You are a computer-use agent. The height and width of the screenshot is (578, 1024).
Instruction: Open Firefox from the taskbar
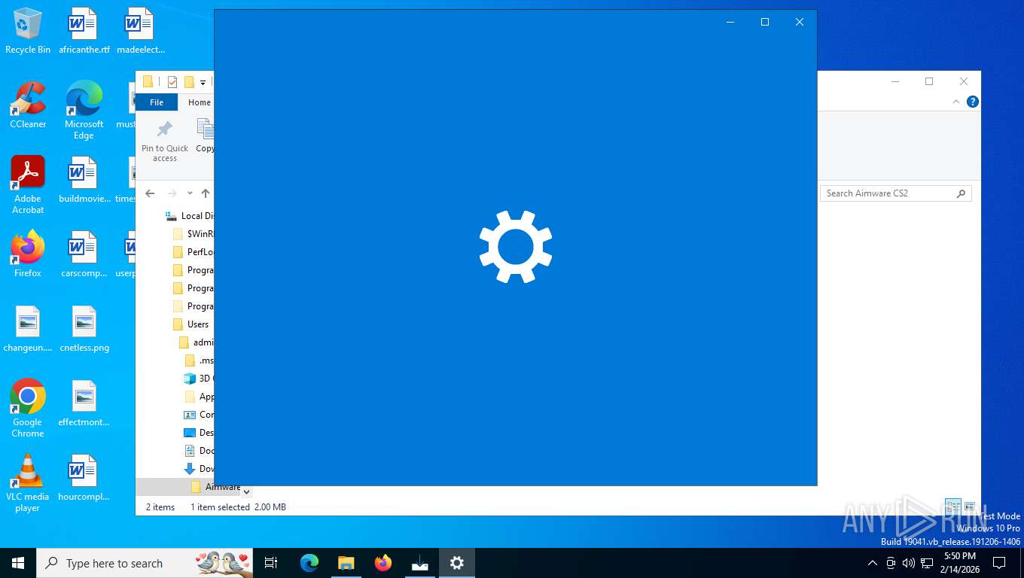(x=383, y=562)
